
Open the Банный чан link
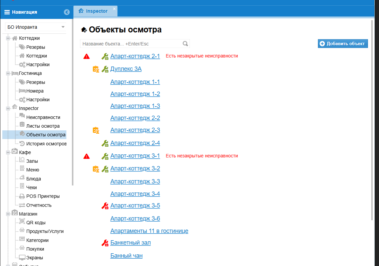pos(126,256)
